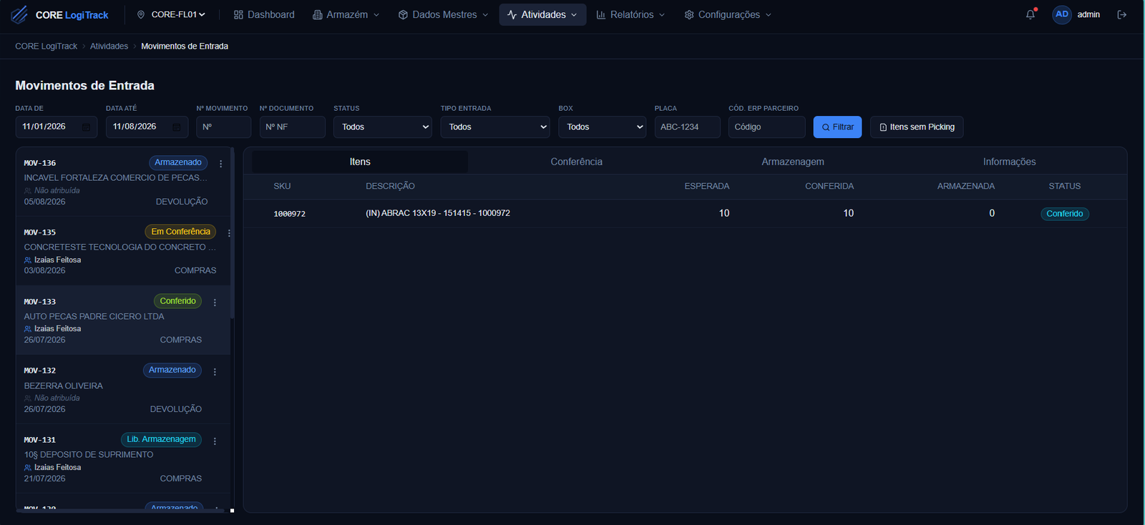Viewport: 1145px width, 525px height.
Task: Open the Status filter dropdown
Action: (x=383, y=127)
